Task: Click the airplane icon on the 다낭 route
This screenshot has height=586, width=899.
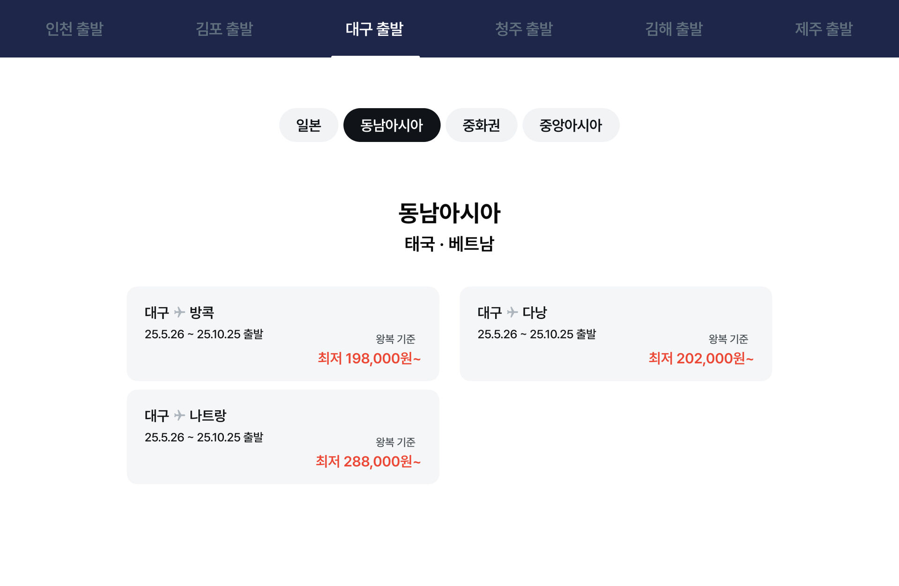Action: pyautogui.click(x=512, y=312)
